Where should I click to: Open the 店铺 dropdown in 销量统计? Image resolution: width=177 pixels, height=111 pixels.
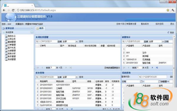pyautogui.click(x=163, y=42)
